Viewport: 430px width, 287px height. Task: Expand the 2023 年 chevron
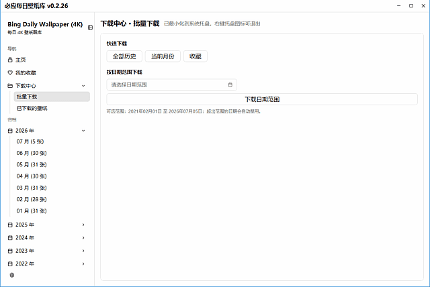click(x=83, y=251)
